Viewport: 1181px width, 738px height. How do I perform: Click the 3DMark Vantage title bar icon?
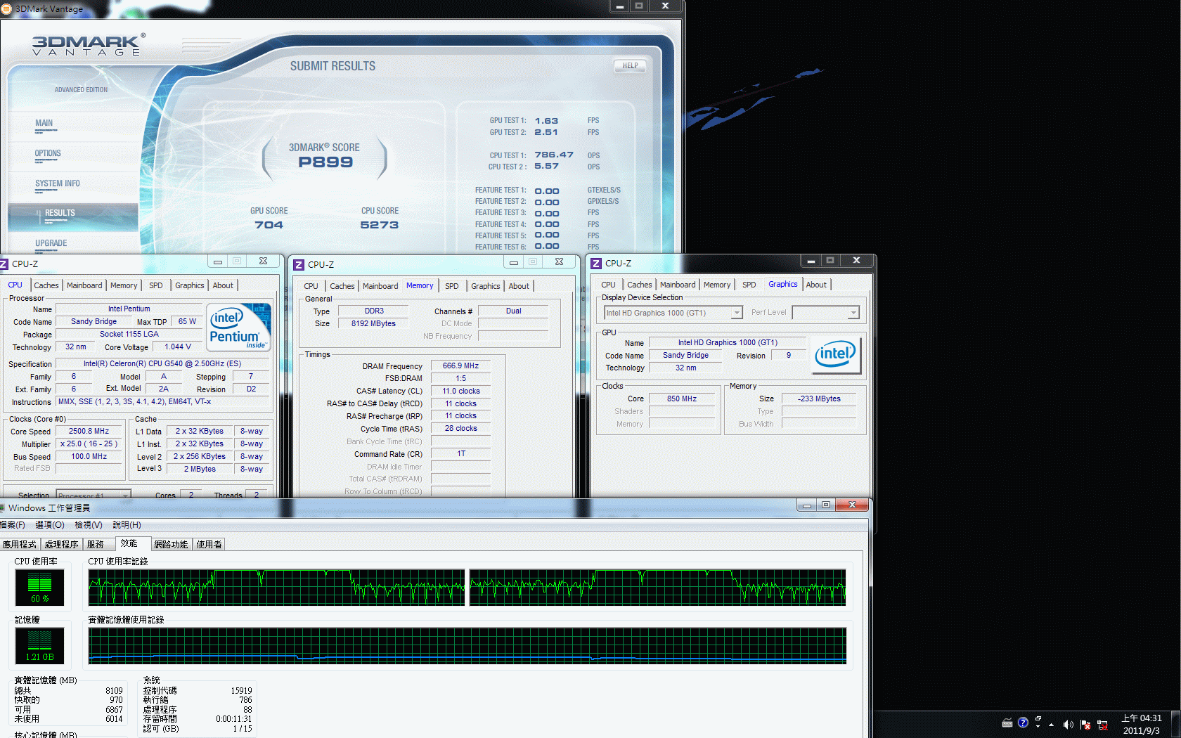(6, 9)
